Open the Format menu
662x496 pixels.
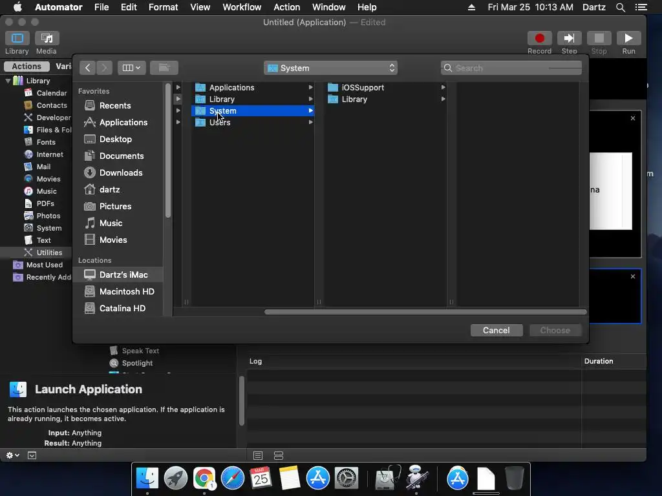[163, 7]
